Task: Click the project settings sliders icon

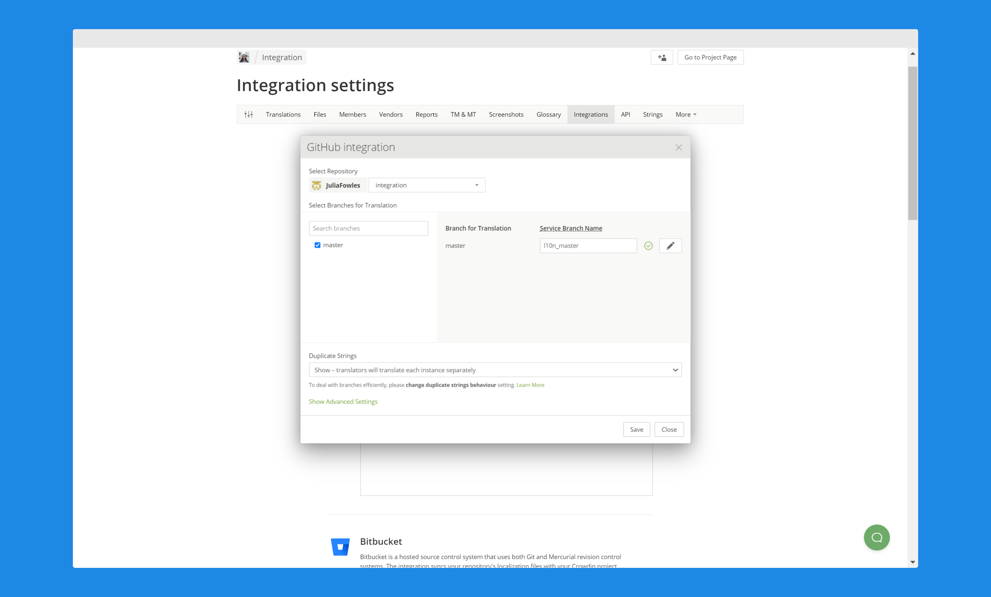Action: pyautogui.click(x=249, y=115)
